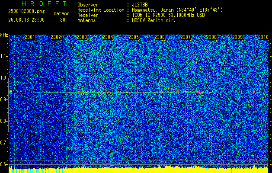Click the 2310 time marker
This screenshot has width=272, height=173.
pos(263,37)
